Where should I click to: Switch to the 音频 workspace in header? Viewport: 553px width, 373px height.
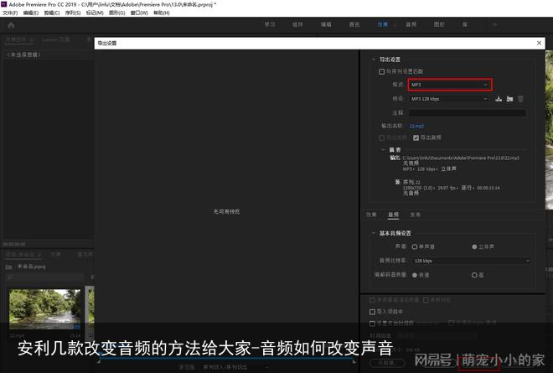pyautogui.click(x=411, y=24)
